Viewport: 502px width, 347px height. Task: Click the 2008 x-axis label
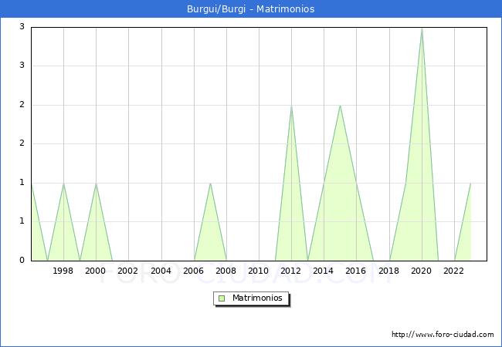pos(226,271)
